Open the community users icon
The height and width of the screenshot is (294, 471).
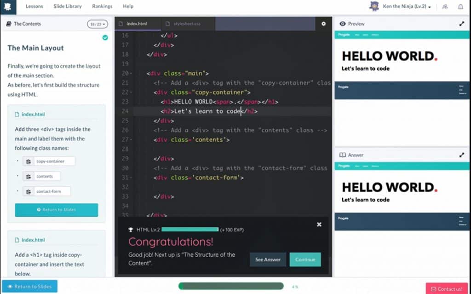(x=445, y=6)
